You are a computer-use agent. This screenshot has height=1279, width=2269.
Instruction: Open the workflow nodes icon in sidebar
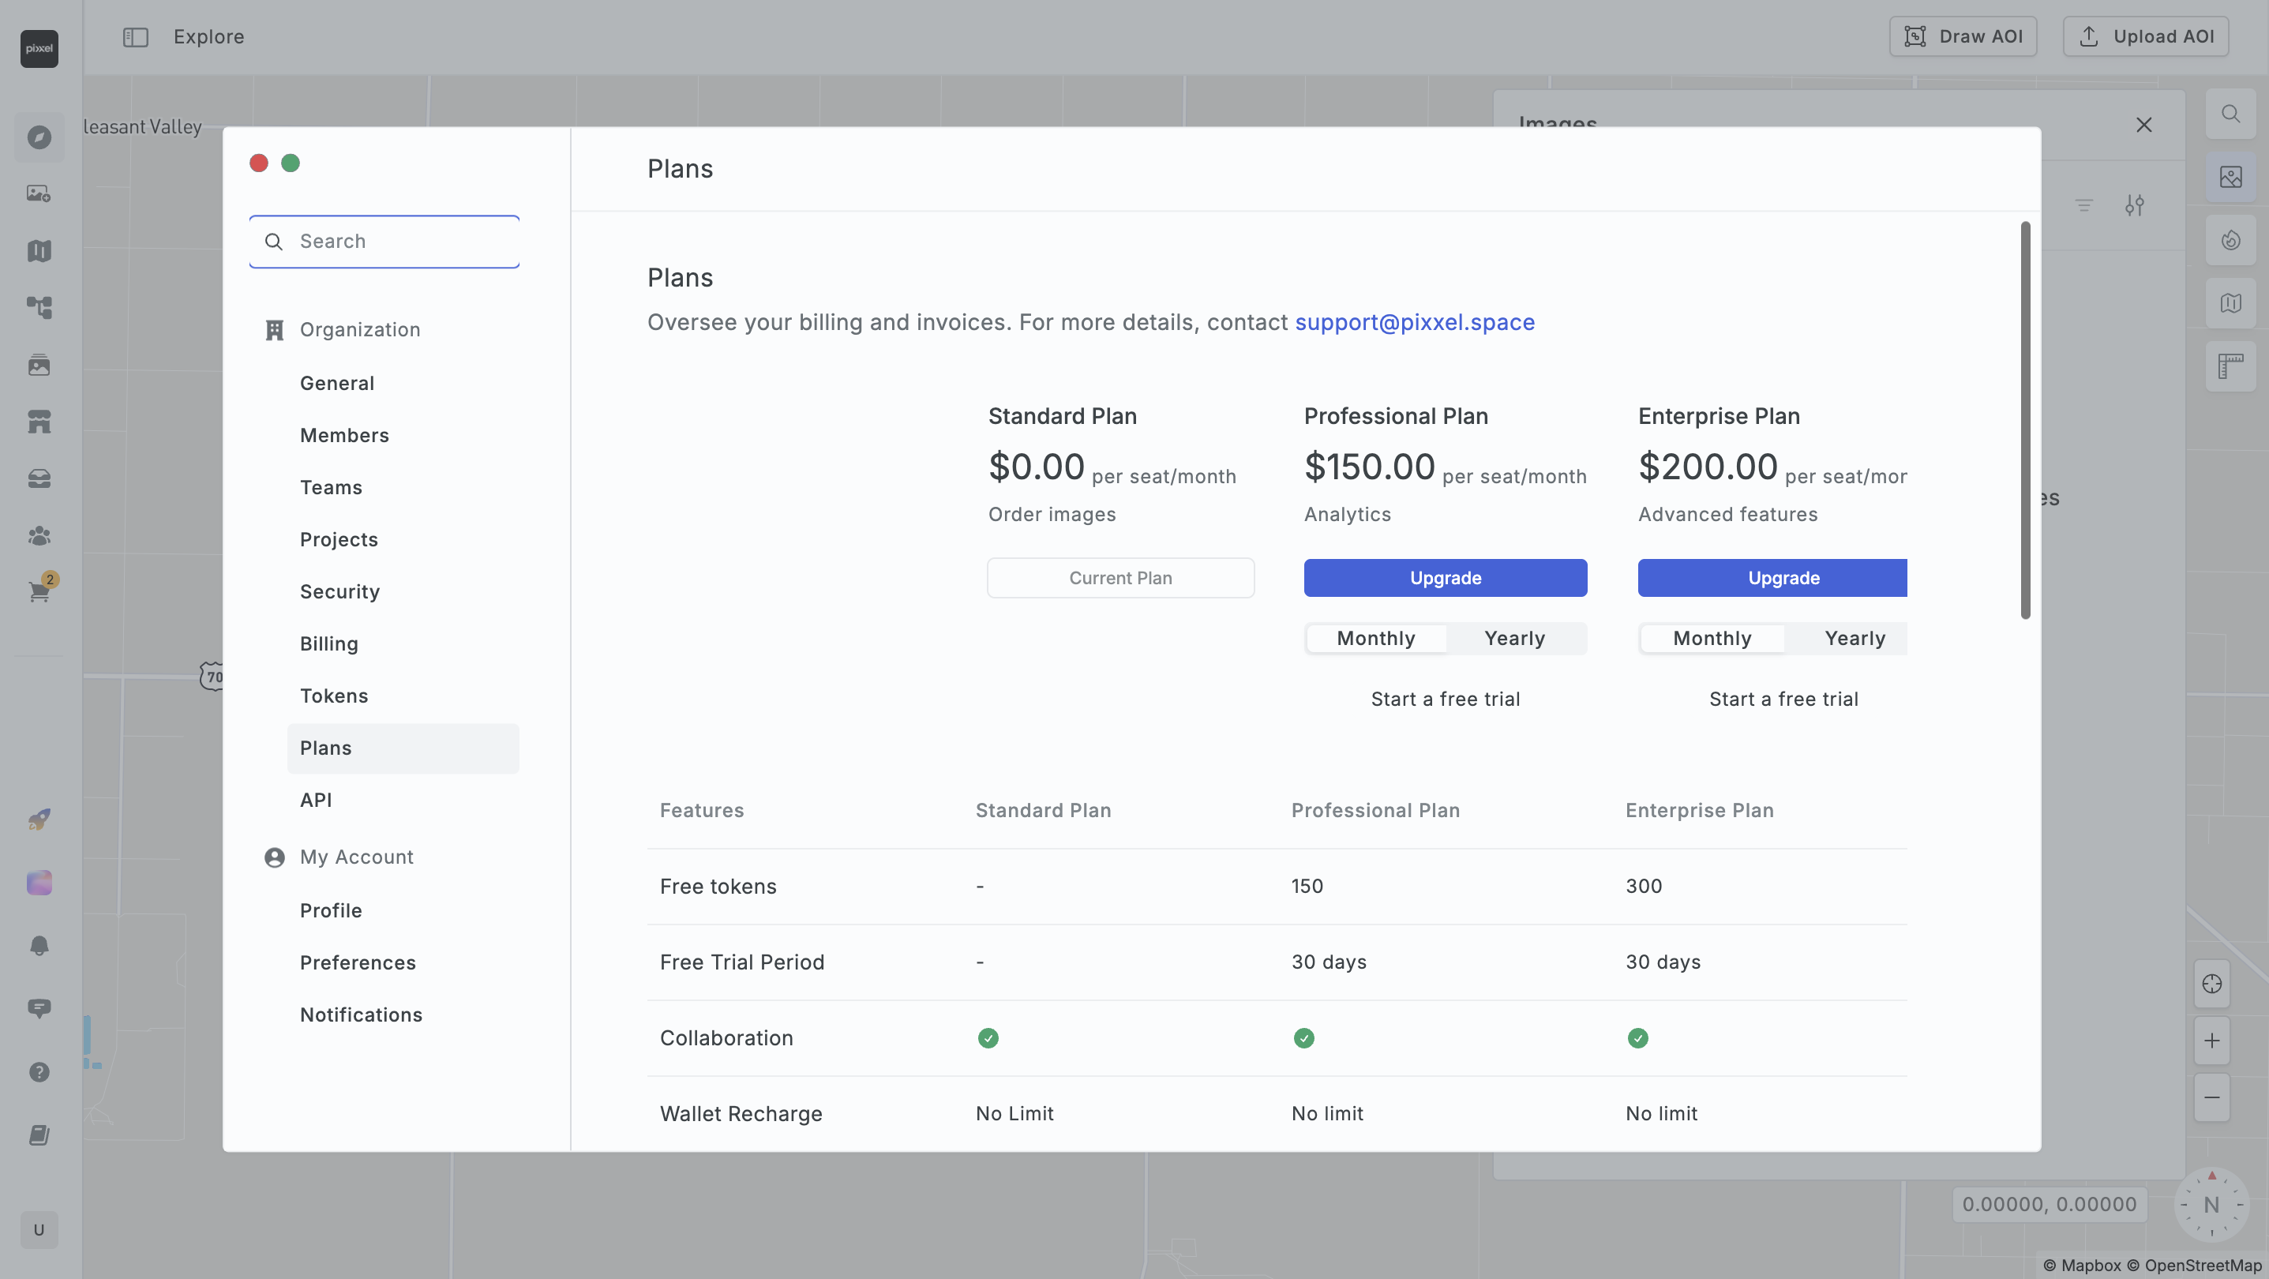click(39, 307)
